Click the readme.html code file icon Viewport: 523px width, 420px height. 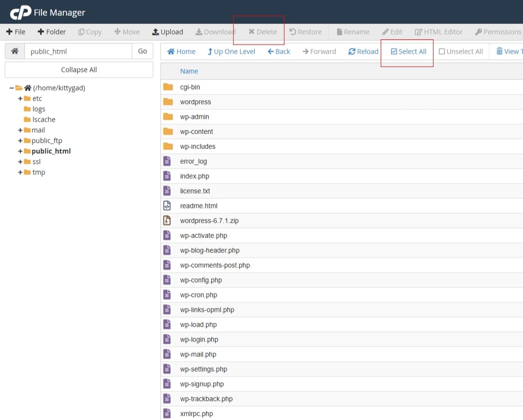167,205
